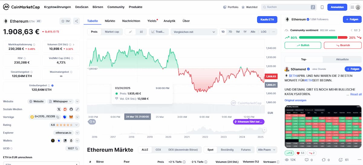Switch to the Märkte tab

click(110, 21)
